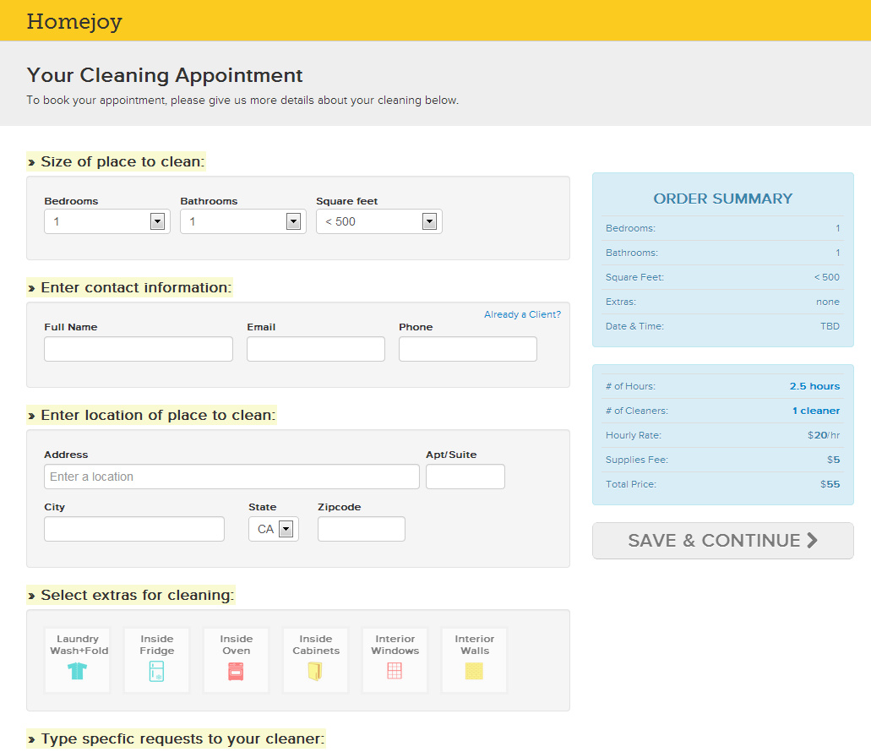The image size is (871, 752).
Task: Click the Square Feet '< 500' summary value
Action: tap(827, 277)
